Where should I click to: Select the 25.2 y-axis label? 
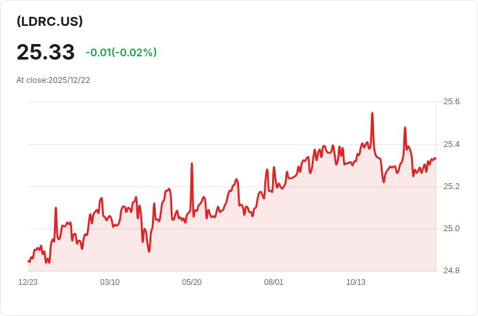pyautogui.click(x=451, y=186)
